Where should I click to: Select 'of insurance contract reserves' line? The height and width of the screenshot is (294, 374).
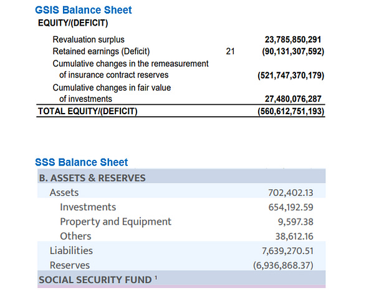[x=114, y=75]
